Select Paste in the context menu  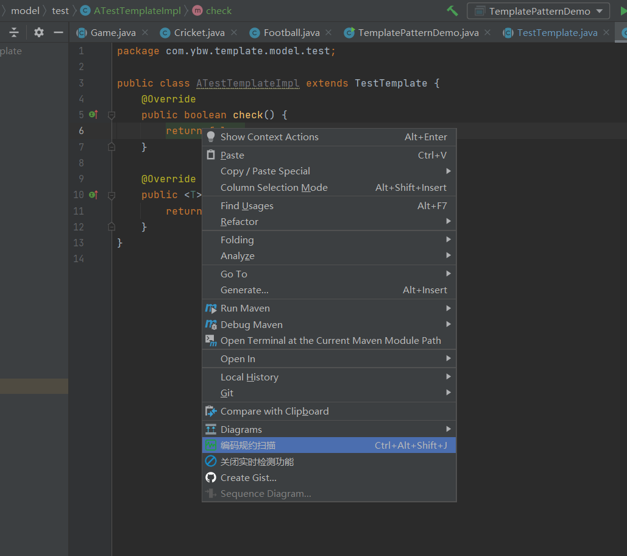point(329,155)
